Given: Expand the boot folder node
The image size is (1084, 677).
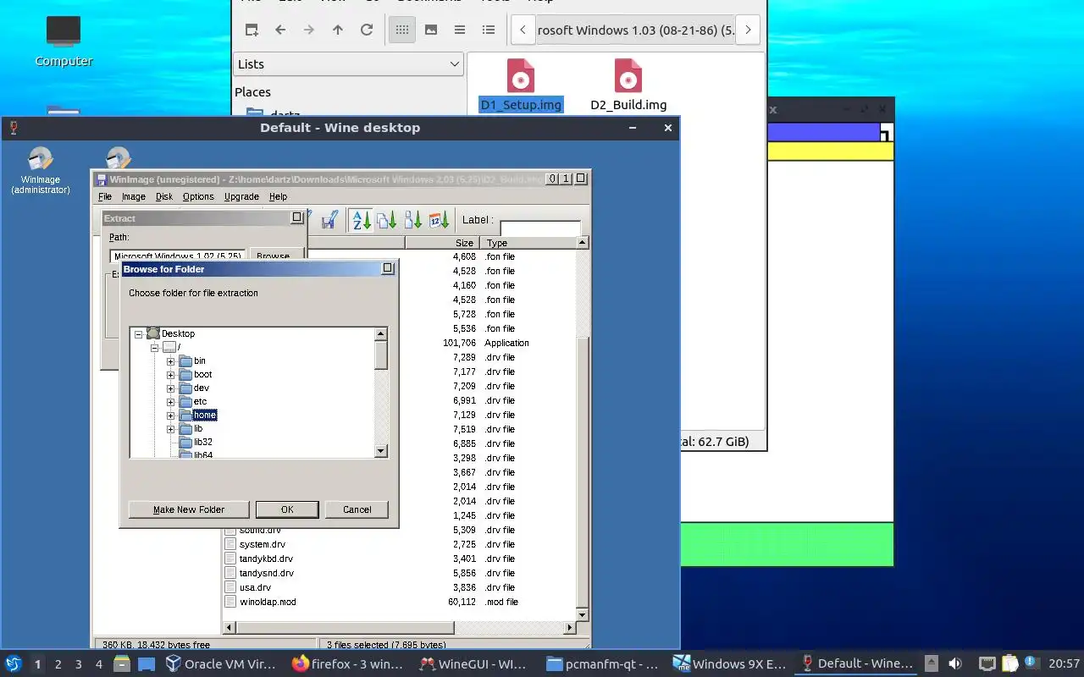Looking at the screenshot, I should click(170, 375).
